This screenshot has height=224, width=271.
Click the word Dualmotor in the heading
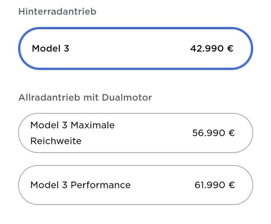point(127,97)
